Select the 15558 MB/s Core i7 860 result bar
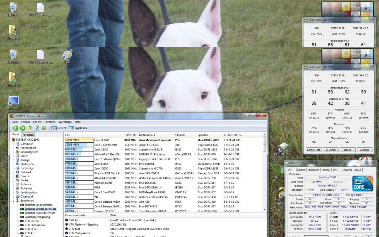379x237 pixels. click(79, 140)
